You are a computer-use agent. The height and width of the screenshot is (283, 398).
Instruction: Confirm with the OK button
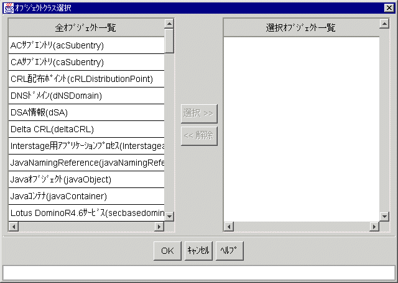[x=167, y=251]
